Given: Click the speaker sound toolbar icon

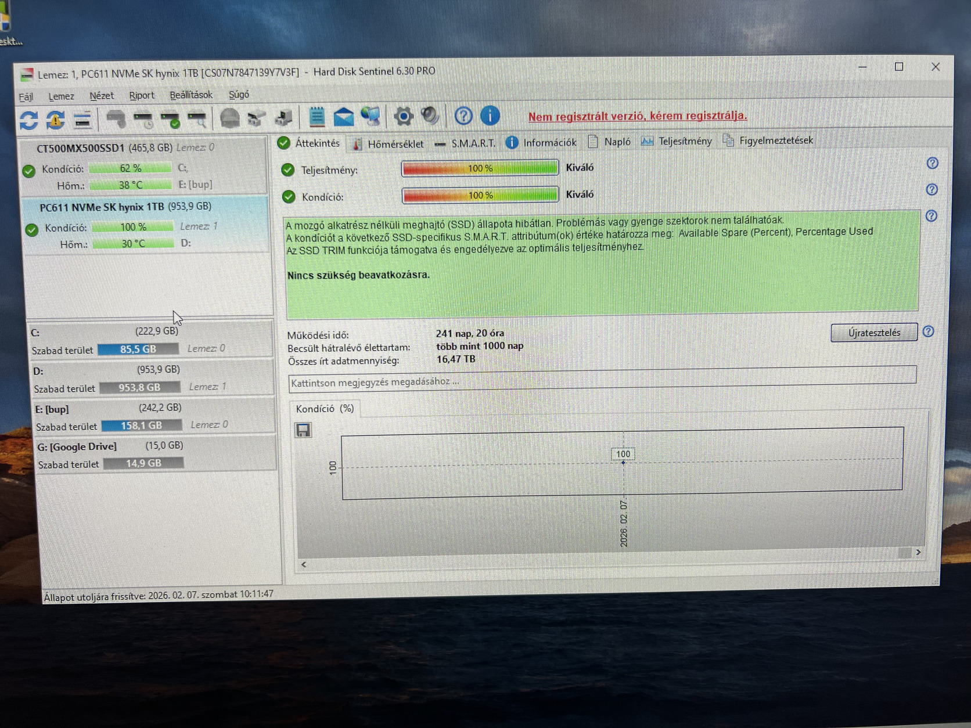Looking at the screenshot, I should coord(430,116).
